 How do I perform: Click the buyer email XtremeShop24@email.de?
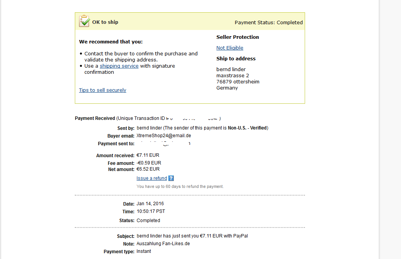[x=163, y=136]
